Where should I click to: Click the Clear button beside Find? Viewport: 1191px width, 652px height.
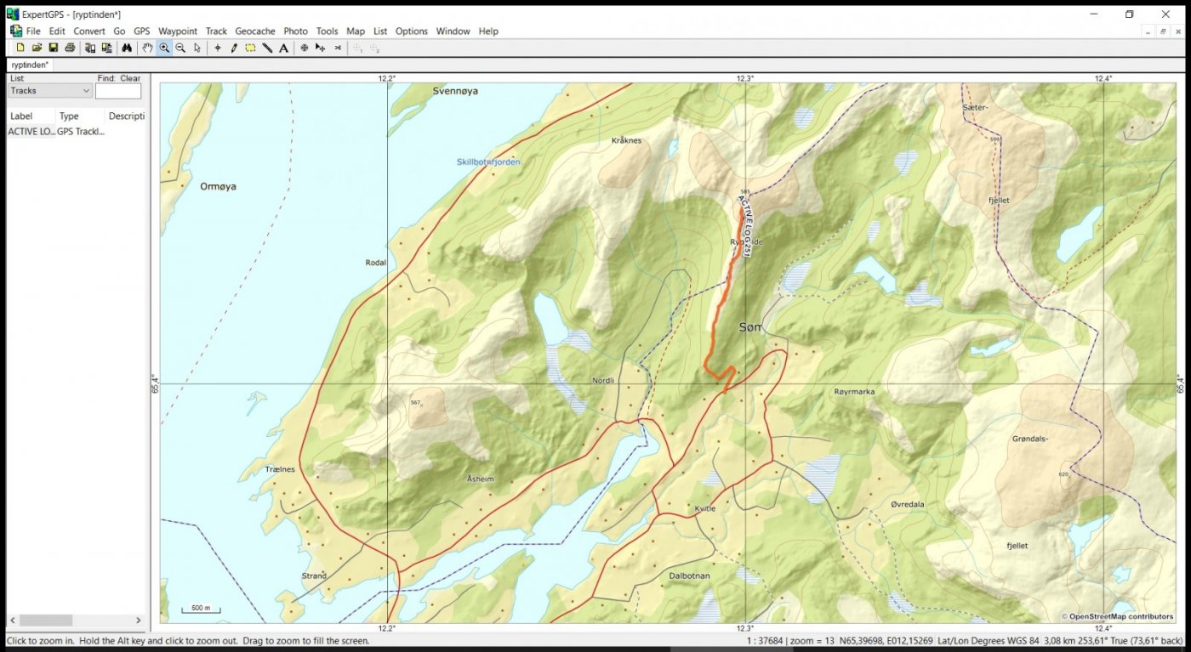tap(130, 78)
